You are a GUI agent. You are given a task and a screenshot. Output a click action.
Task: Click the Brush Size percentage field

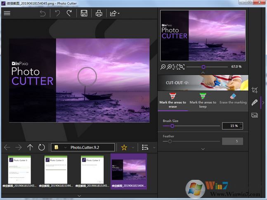coord(230,126)
